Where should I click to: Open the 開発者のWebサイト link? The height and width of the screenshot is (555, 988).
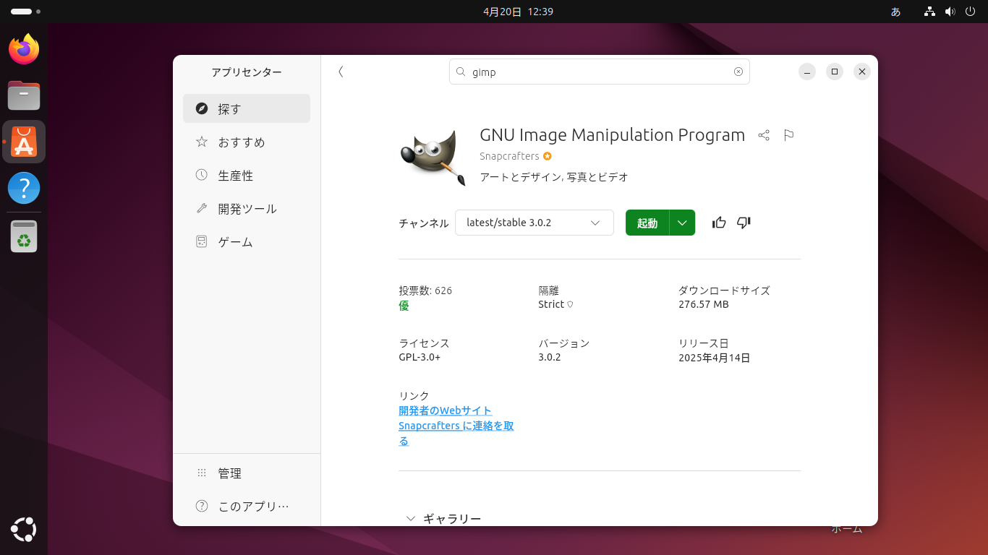click(445, 410)
